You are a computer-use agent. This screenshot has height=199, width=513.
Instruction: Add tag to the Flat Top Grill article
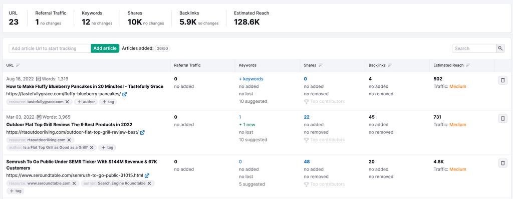tap(107, 148)
